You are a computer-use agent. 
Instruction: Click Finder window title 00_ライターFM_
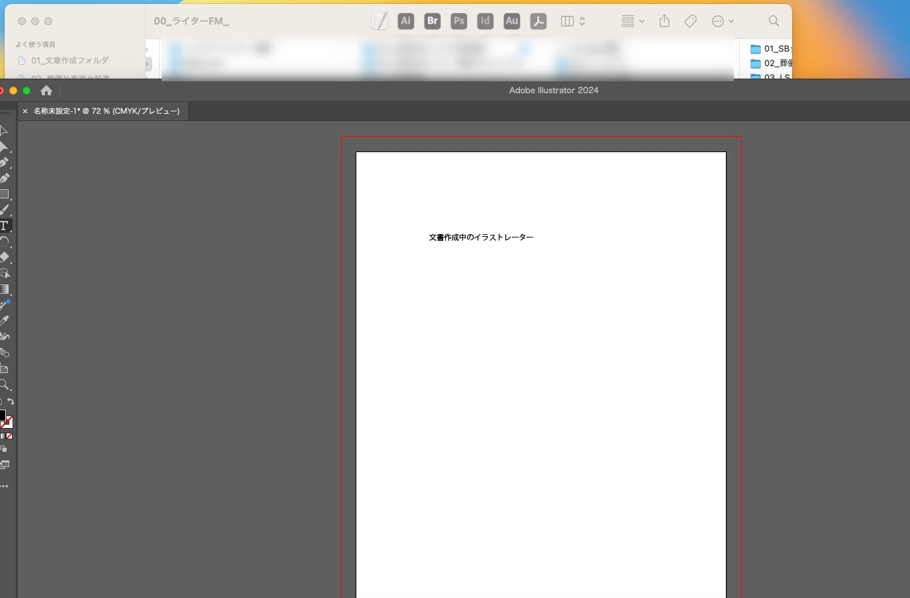(x=191, y=21)
